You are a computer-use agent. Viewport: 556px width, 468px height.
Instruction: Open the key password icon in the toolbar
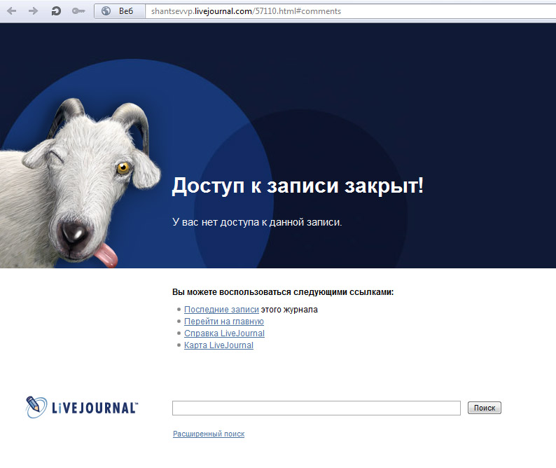pyautogui.click(x=78, y=11)
